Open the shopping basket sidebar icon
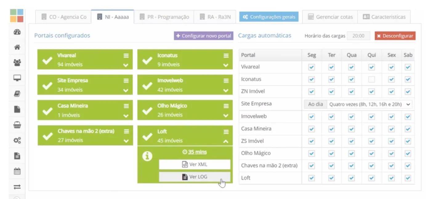Screen dimensions: 431x199 click(x=17, y=125)
